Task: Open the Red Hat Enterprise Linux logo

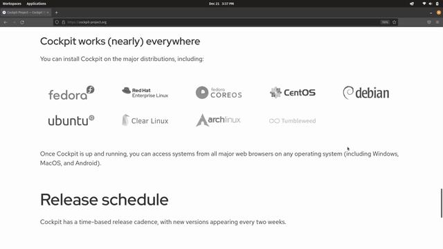Action: coord(145,92)
